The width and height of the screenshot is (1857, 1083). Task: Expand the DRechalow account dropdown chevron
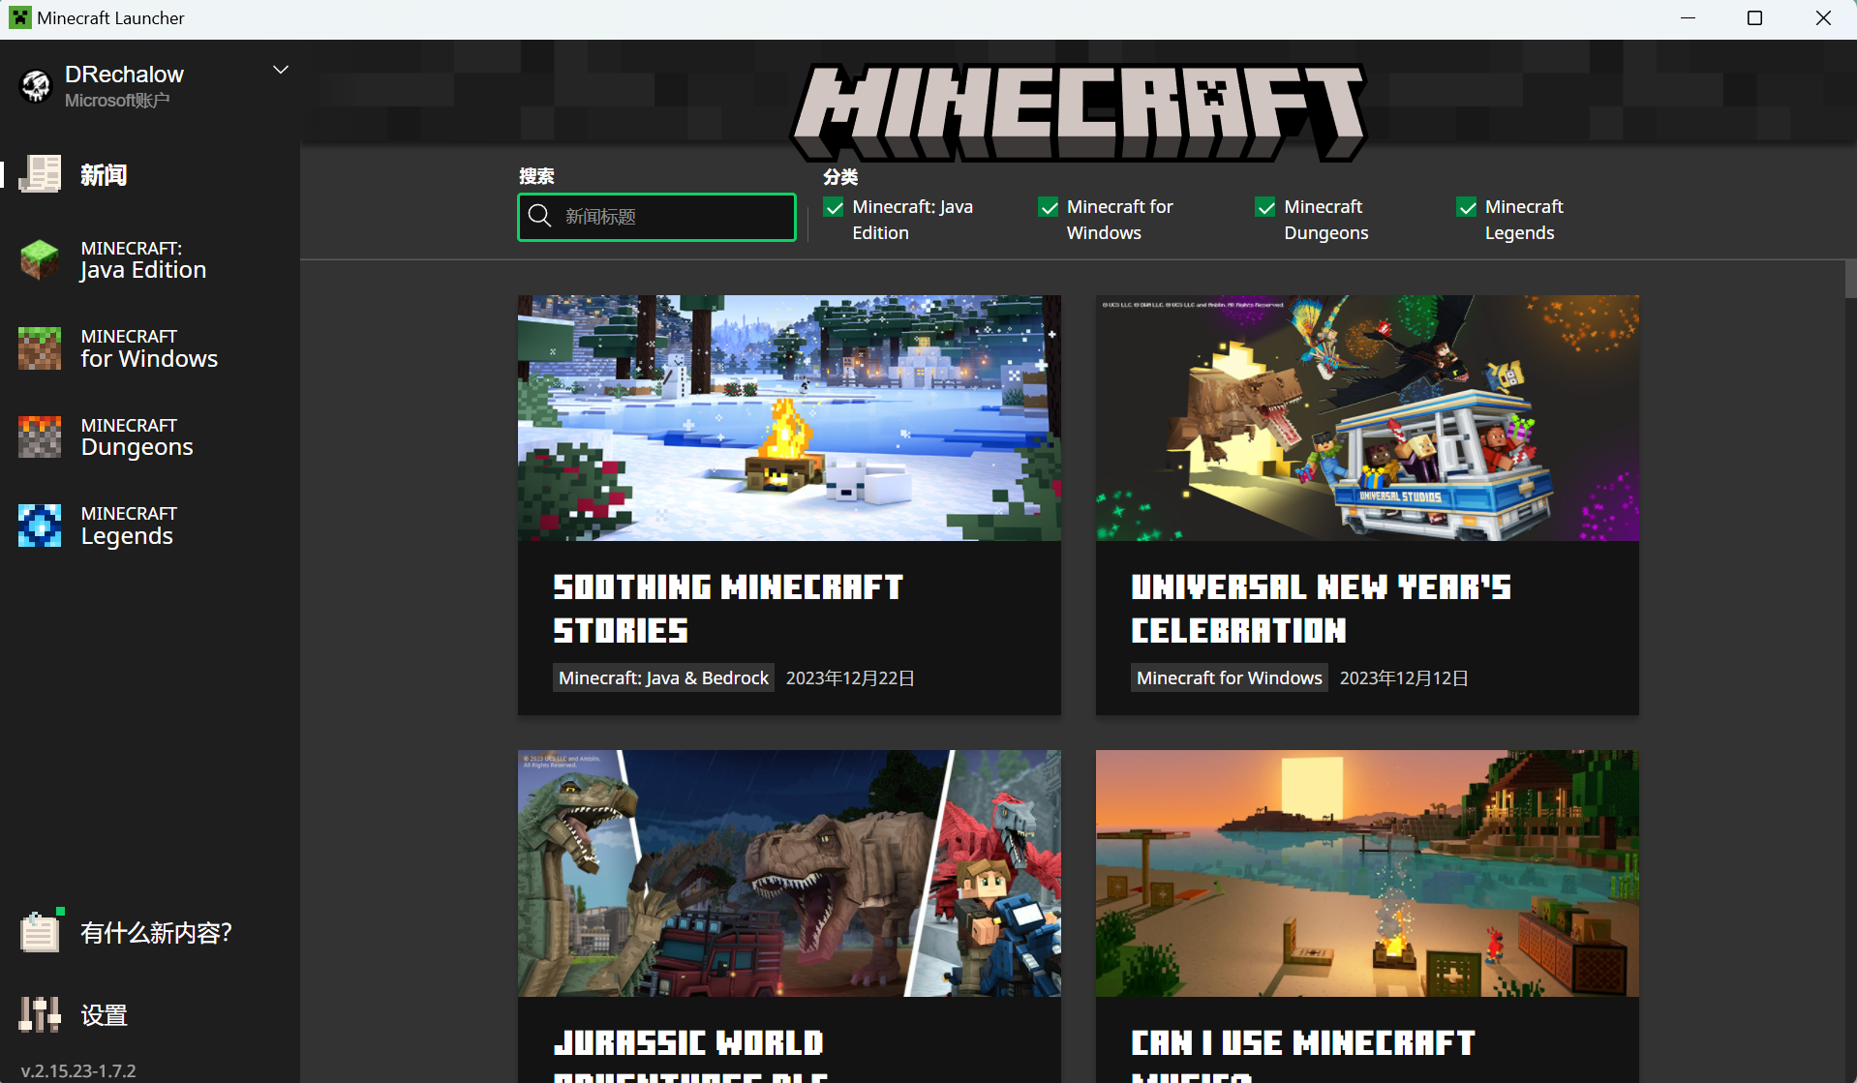[281, 70]
